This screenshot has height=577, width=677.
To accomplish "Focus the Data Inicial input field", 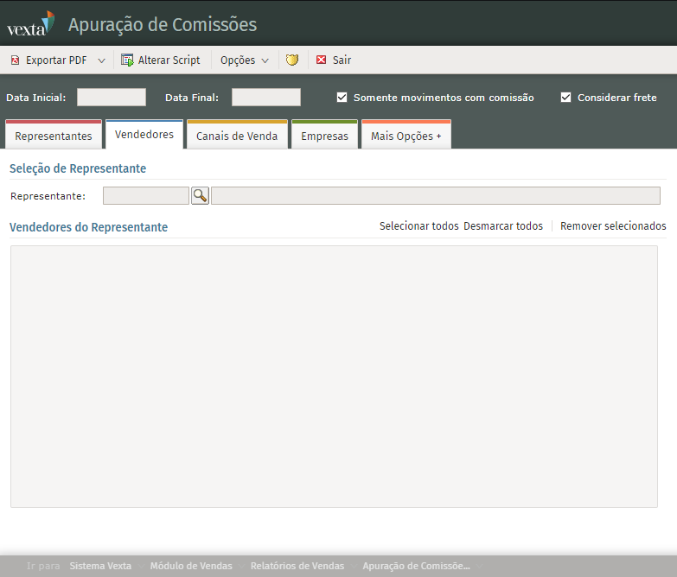I will [x=112, y=98].
